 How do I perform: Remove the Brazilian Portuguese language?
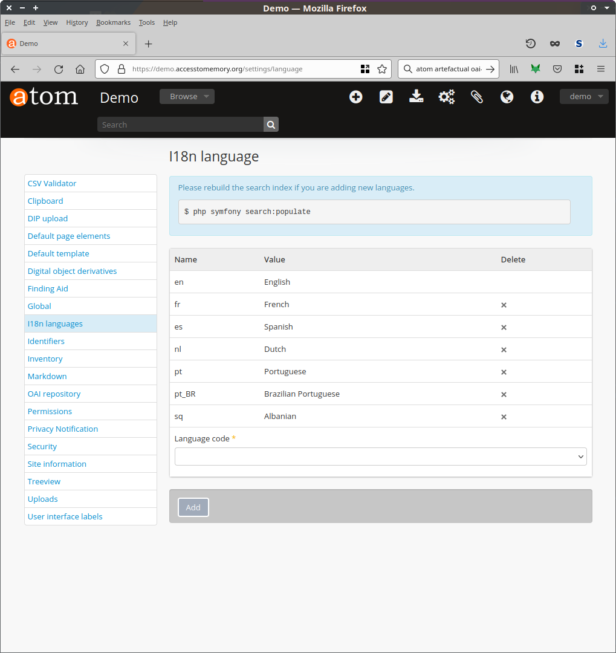[x=504, y=394]
